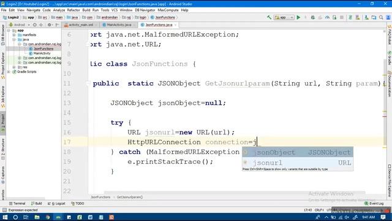Screen dimensions: 392x221
Task: Select MainActivity in project tree
Action: pyautogui.click(x=42, y=53)
